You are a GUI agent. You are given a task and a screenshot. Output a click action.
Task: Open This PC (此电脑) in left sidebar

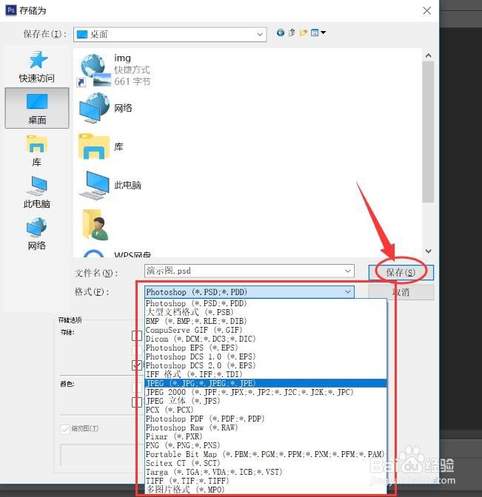(x=37, y=192)
